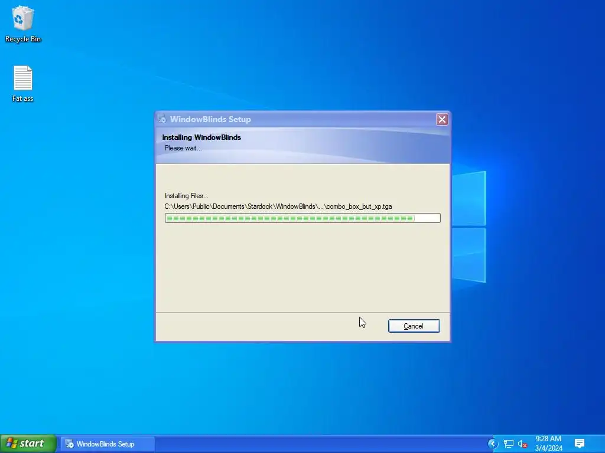
Task: Click the Installing WindowBlinds heading
Action: pos(201,137)
